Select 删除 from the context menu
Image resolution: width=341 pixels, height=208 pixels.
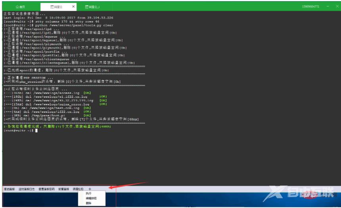pyautogui.click(x=88, y=203)
